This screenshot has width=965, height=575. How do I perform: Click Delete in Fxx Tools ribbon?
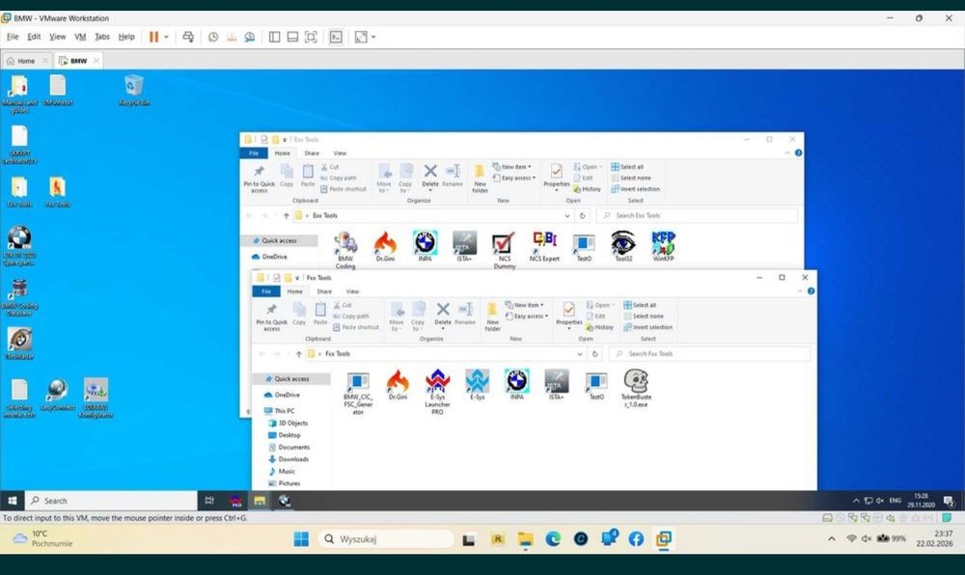click(x=443, y=314)
